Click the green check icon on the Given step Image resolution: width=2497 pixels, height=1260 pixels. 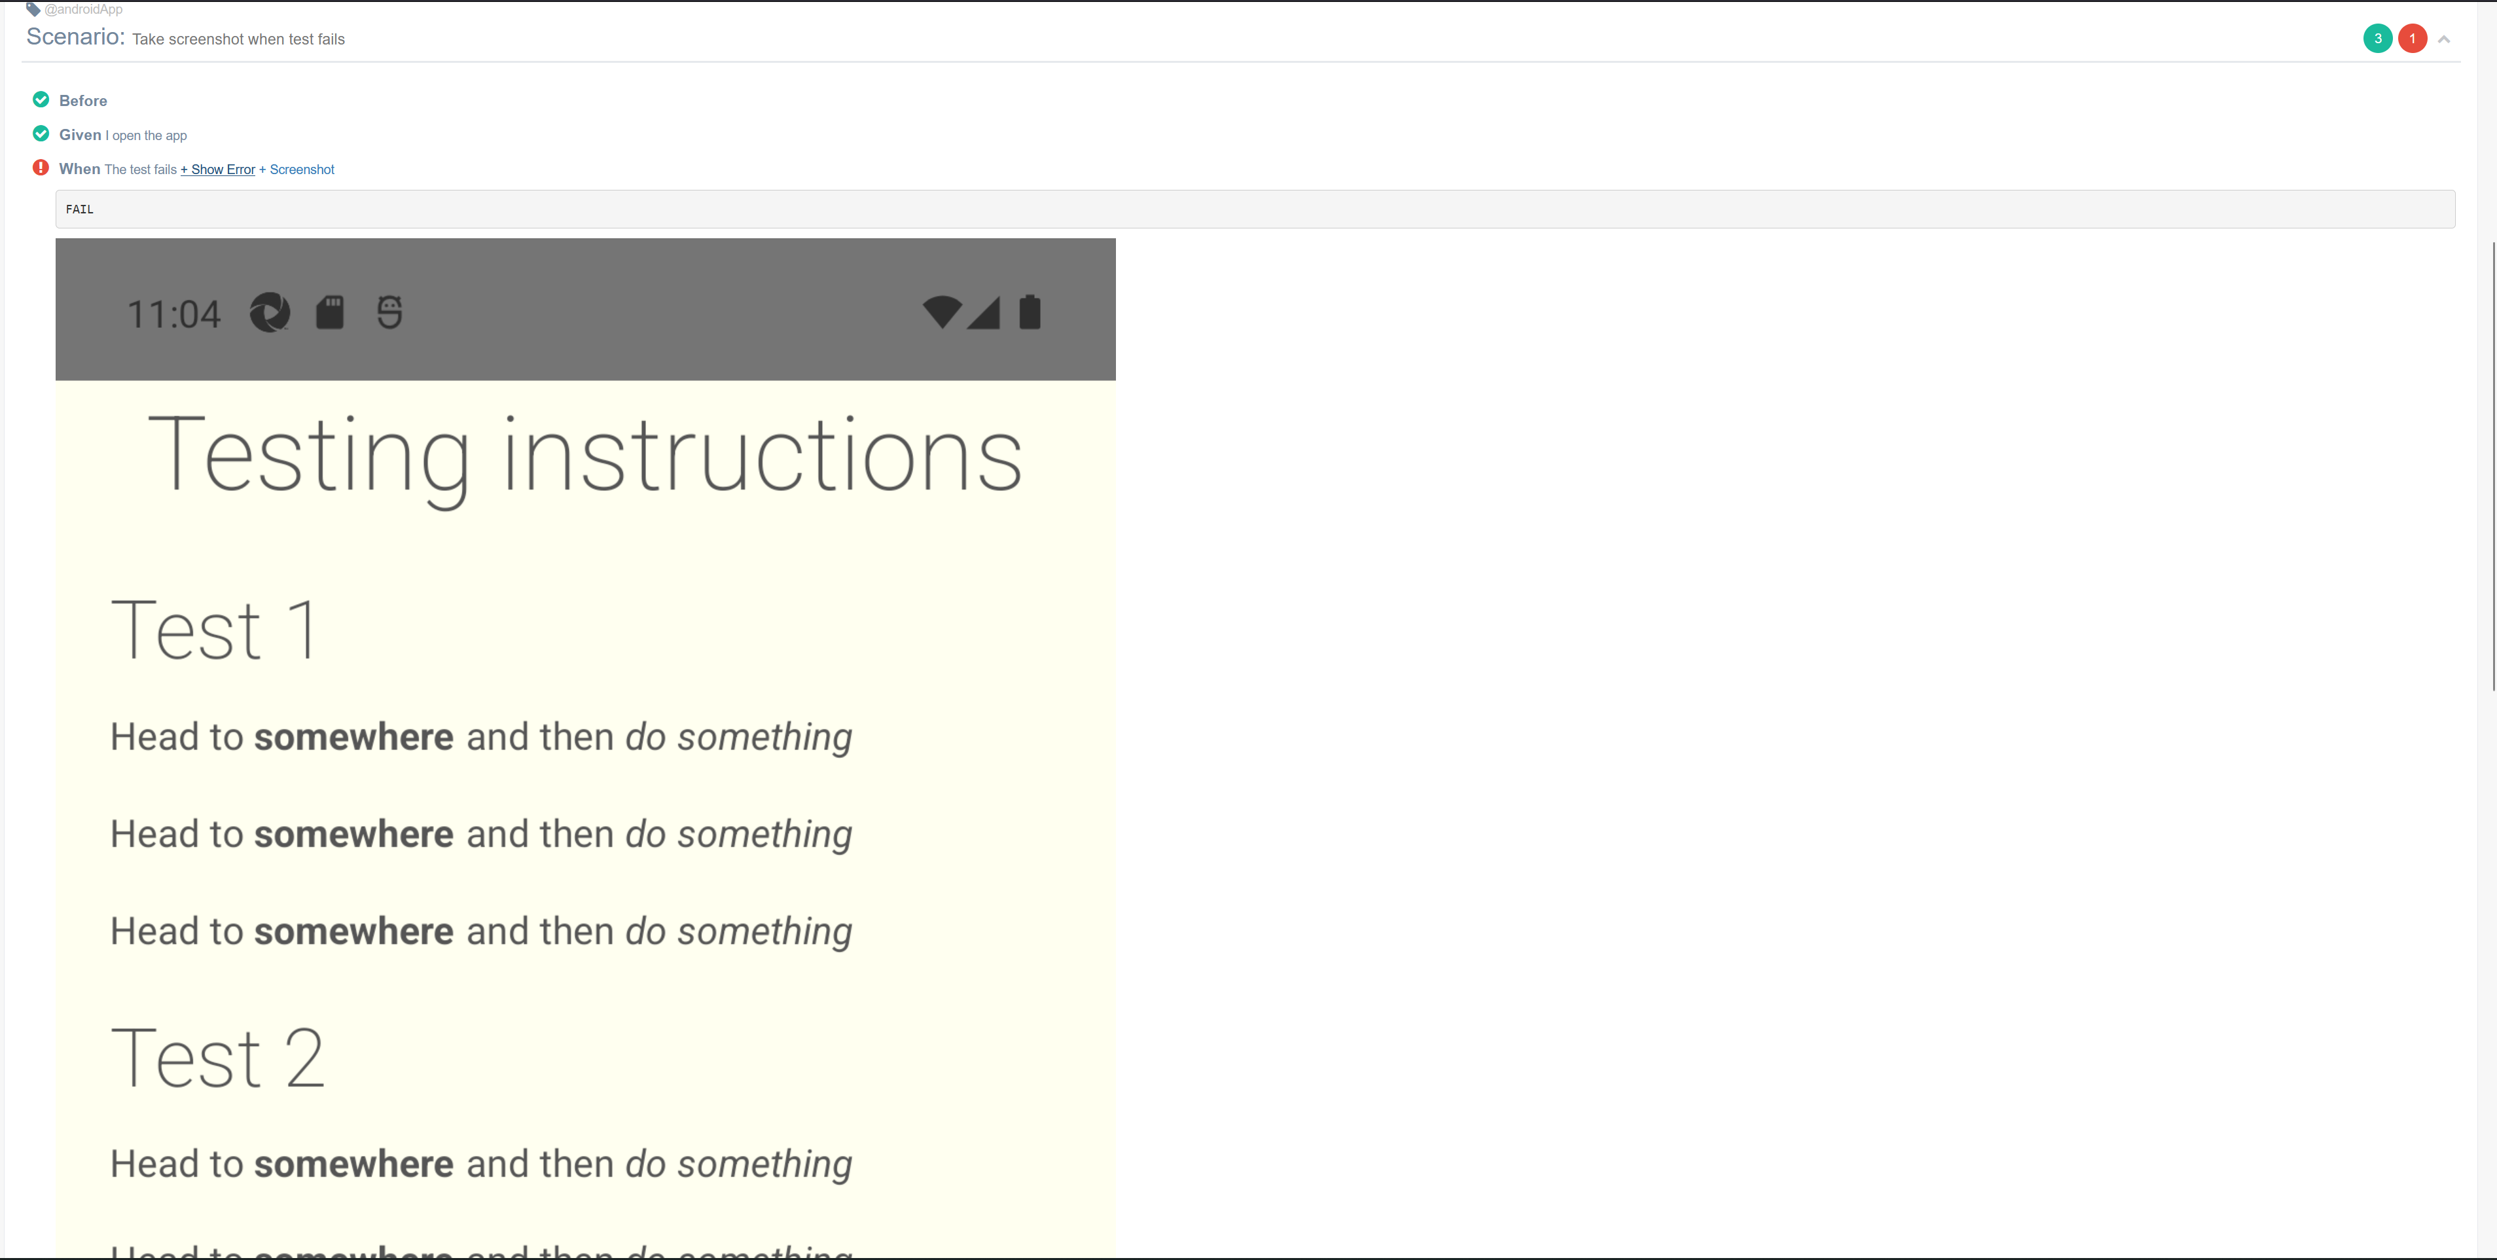pos(40,134)
